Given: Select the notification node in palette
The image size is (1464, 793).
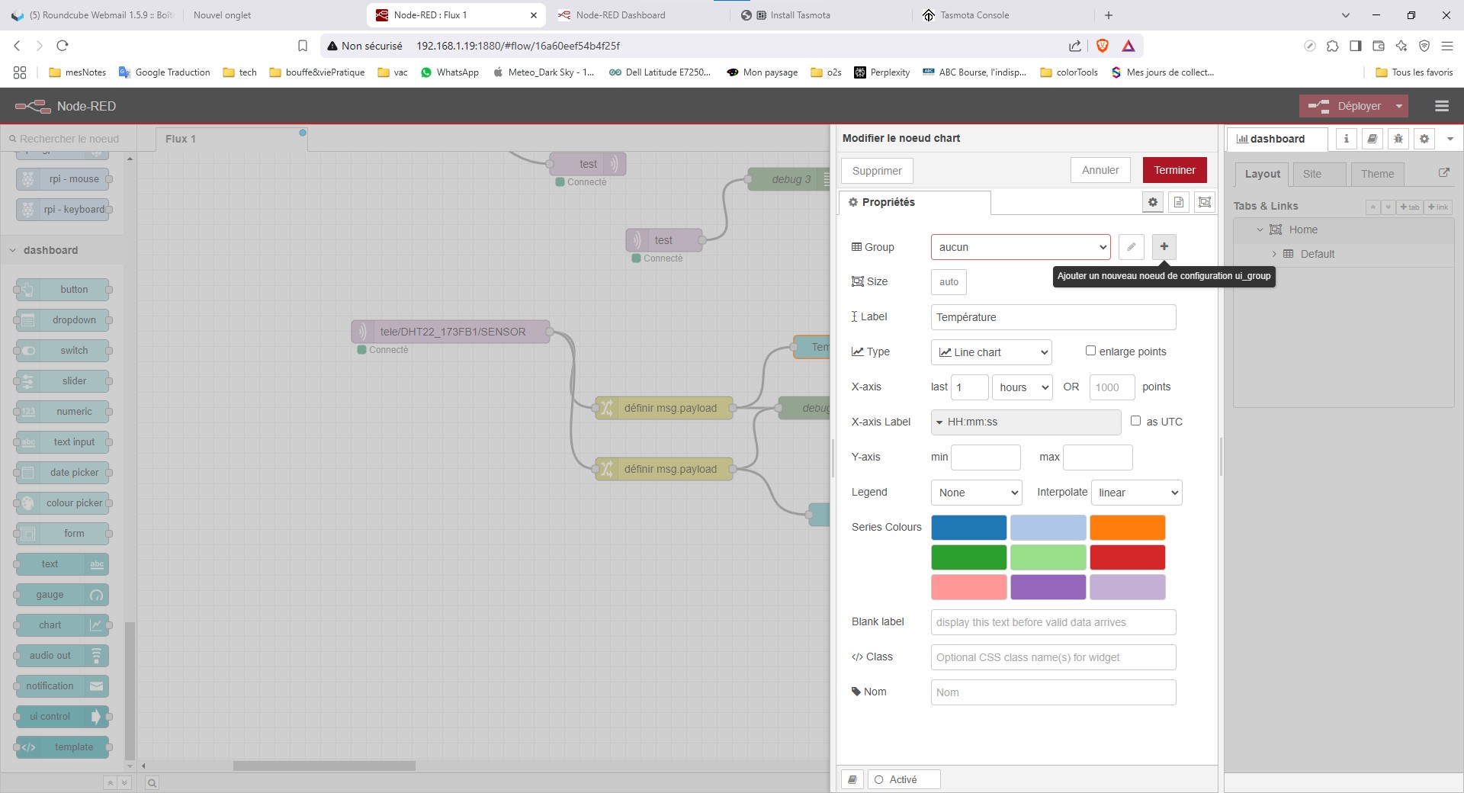Looking at the screenshot, I should pyautogui.click(x=63, y=686).
